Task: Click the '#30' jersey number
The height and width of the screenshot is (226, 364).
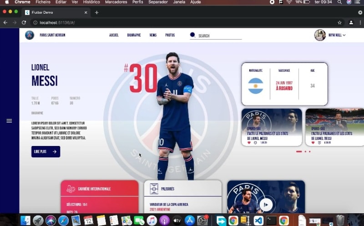Action: (141, 78)
